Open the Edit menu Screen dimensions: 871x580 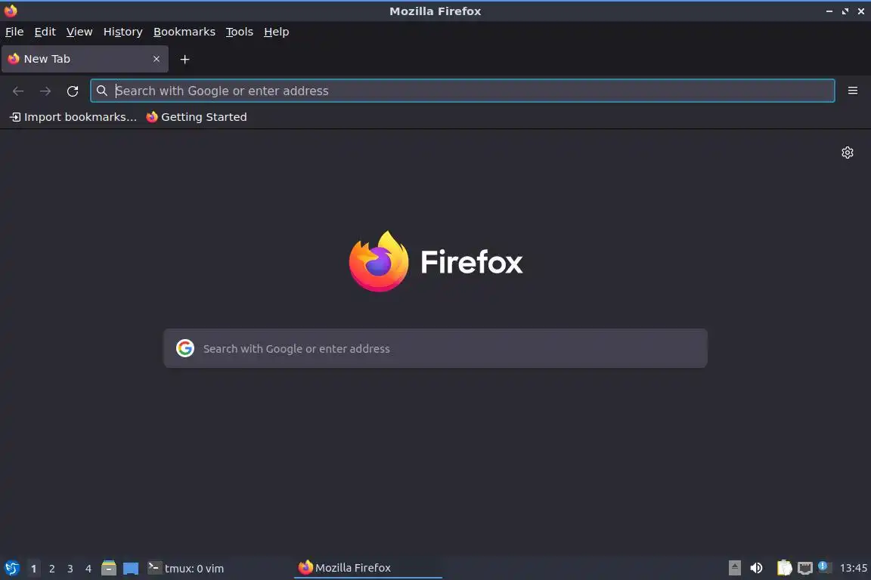(45, 32)
